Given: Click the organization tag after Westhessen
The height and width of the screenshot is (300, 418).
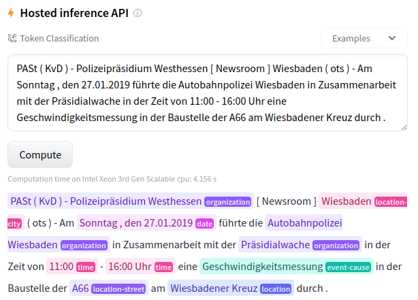Looking at the screenshot, I should 228,202.
